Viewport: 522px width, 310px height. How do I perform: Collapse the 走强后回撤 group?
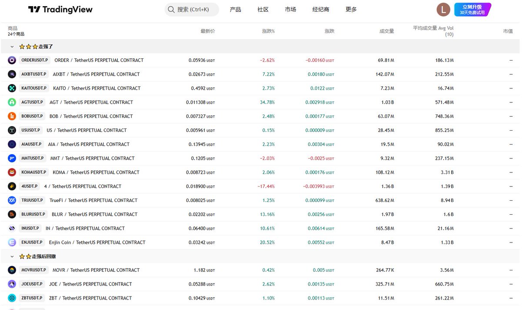coord(12,256)
